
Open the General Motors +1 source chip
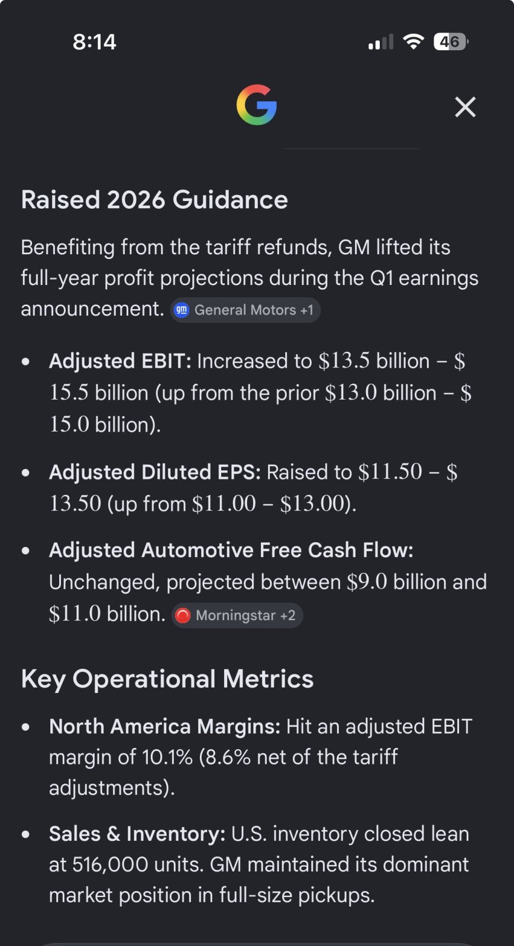click(245, 310)
